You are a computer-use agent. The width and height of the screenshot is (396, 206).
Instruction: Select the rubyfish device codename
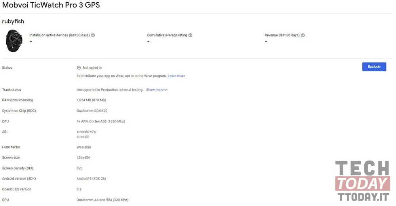[x=13, y=21]
